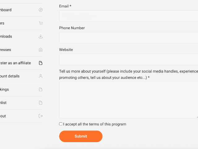Focus the Email input field
This screenshot has height=149, width=198.
pyautogui.click(x=128, y=16)
